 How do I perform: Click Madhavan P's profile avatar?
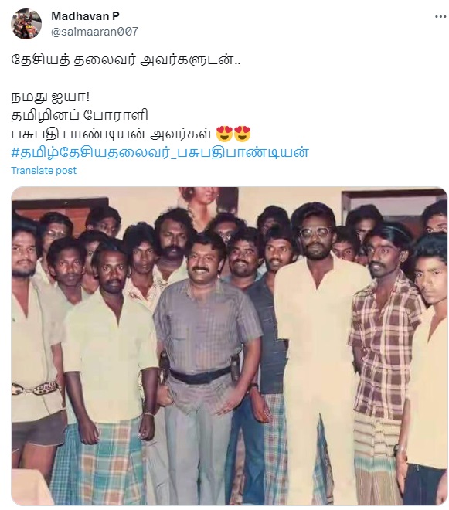click(x=26, y=24)
